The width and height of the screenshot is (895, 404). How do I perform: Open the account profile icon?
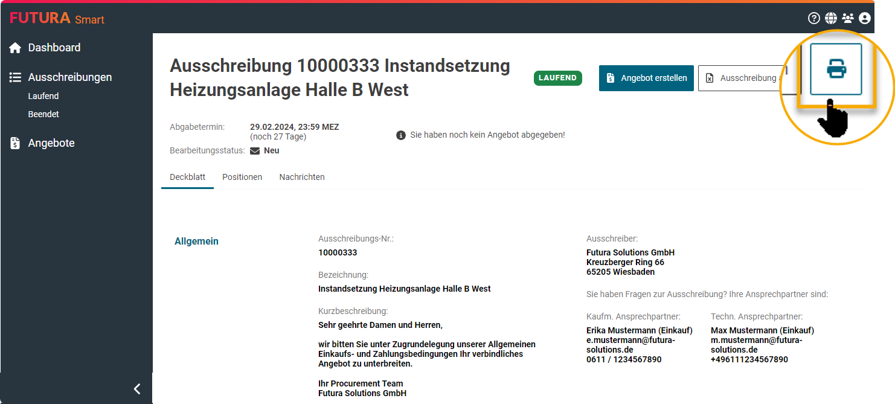pyautogui.click(x=865, y=18)
